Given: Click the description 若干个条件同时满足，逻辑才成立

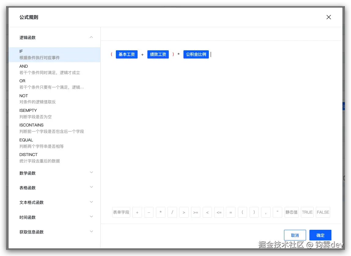Looking at the screenshot, I should pos(50,73).
